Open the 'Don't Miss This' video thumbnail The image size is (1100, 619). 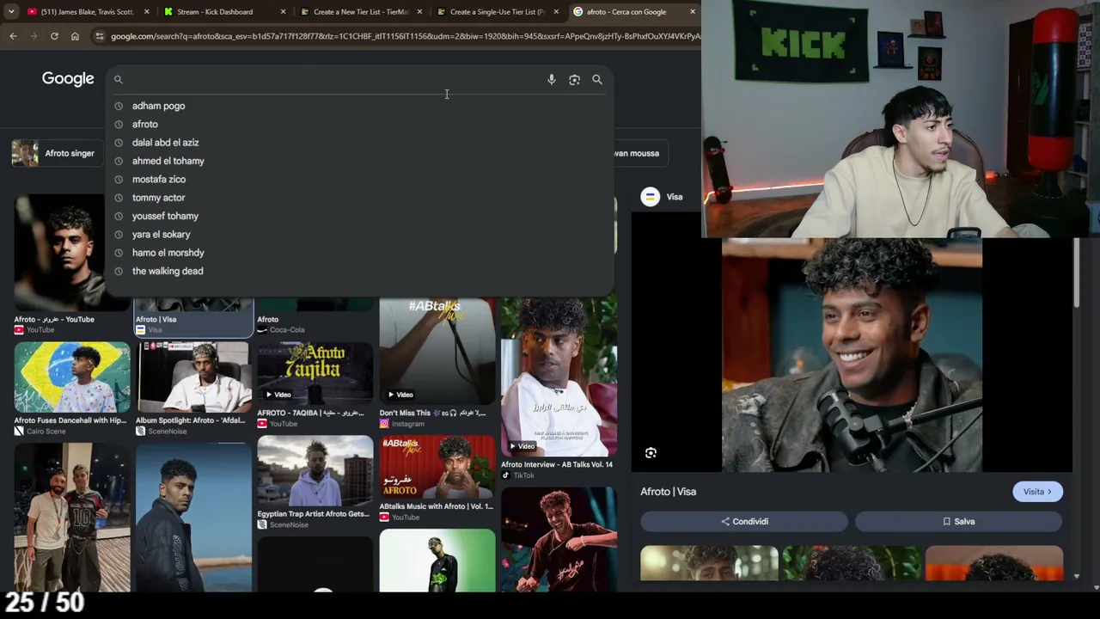pyautogui.click(x=437, y=351)
